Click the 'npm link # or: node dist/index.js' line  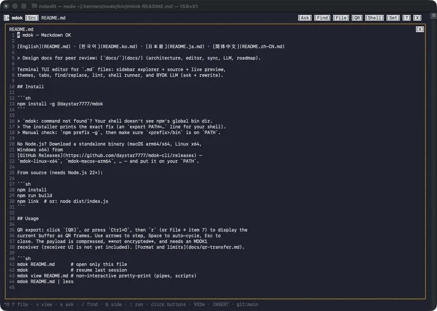[x=63, y=201]
